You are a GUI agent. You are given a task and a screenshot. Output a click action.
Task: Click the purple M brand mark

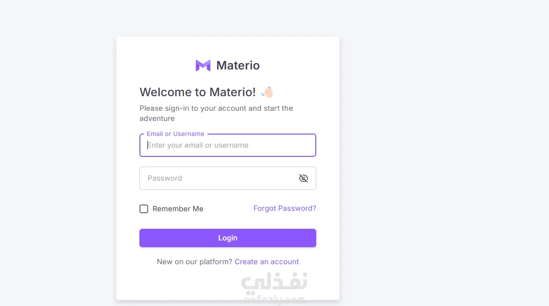click(203, 65)
